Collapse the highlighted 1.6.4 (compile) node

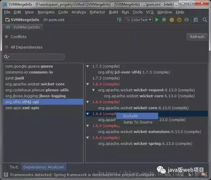coord(88,114)
